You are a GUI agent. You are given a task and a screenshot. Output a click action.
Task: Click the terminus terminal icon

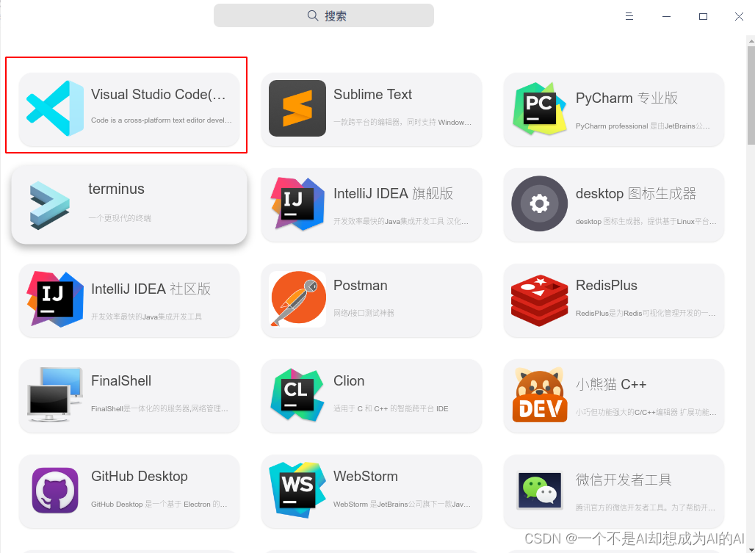(x=50, y=206)
